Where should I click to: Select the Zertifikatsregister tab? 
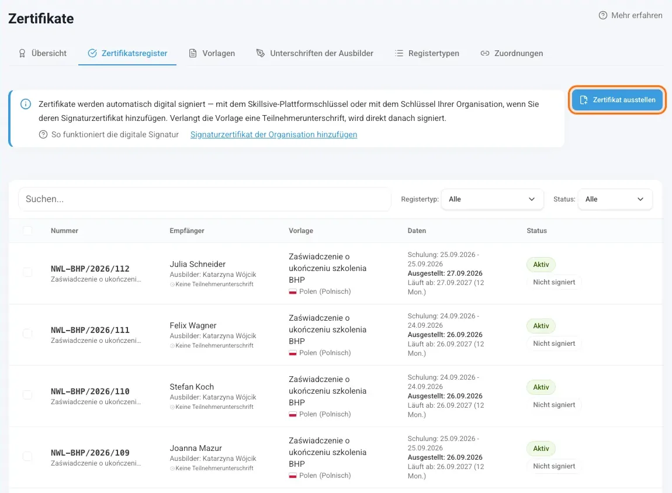coord(127,53)
